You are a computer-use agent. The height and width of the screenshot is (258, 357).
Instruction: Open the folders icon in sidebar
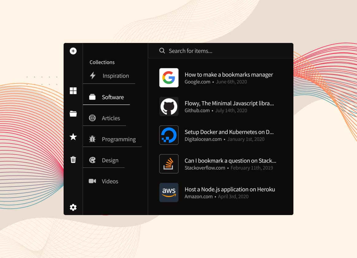[x=73, y=114]
